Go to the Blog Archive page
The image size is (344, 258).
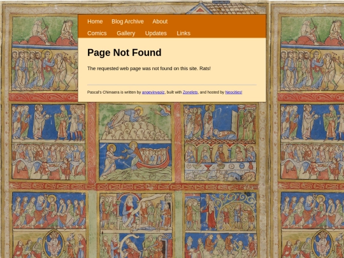point(127,22)
